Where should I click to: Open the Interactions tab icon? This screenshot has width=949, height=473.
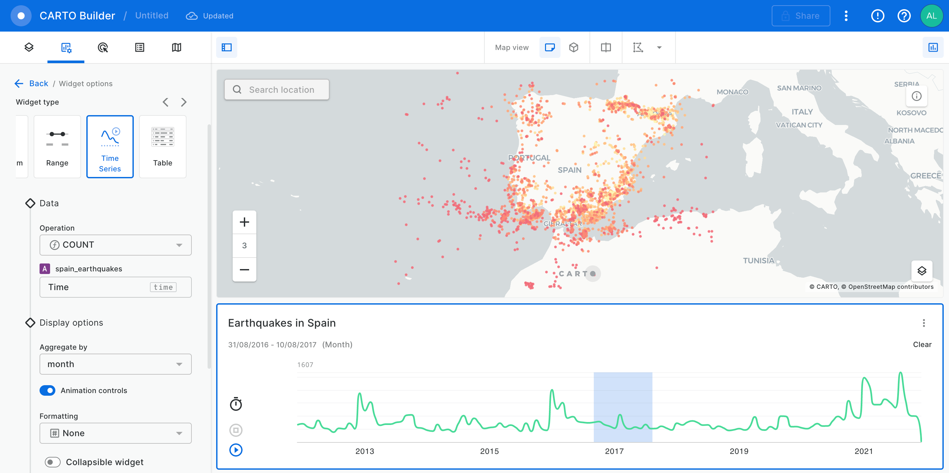click(x=103, y=47)
